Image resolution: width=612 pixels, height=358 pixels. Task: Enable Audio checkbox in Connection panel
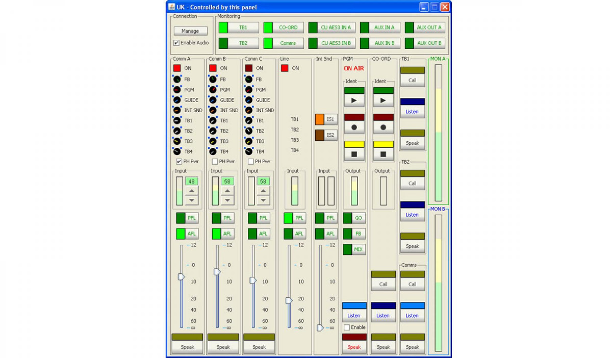176,43
